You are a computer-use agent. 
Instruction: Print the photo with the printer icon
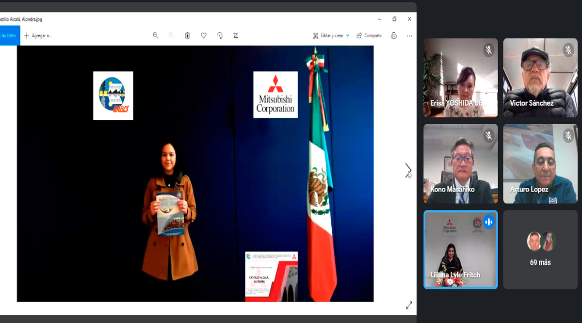click(x=394, y=35)
